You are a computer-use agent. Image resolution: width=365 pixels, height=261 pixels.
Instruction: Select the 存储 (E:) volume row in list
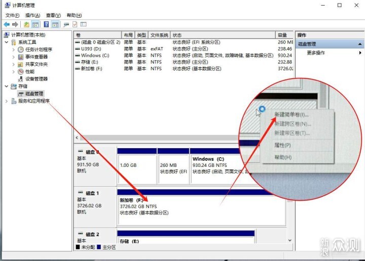[x=184, y=62]
